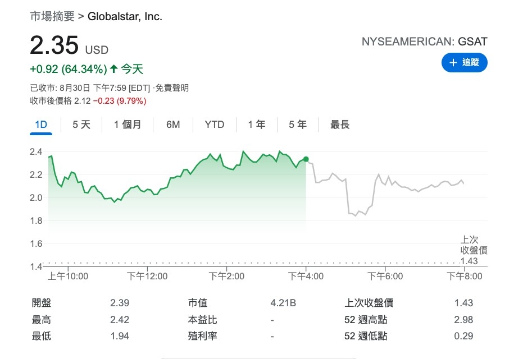Select the 1D time range tab
The height and width of the screenshot is (359, 523).
click(x=40, y=125)
